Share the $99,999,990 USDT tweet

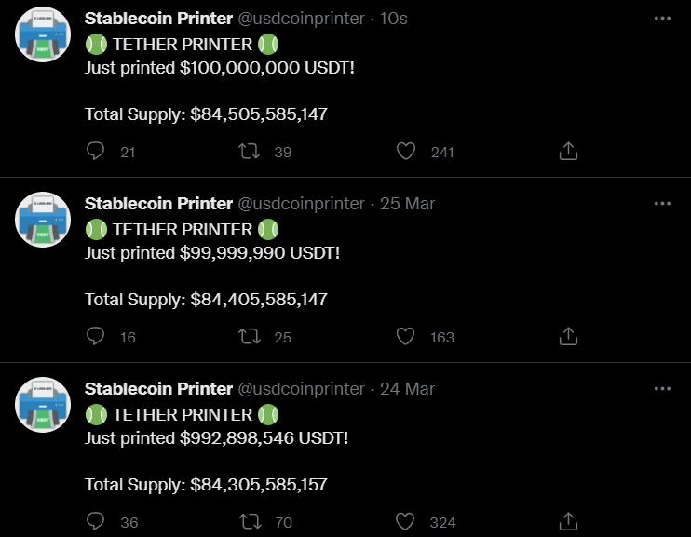pos(569,336)
